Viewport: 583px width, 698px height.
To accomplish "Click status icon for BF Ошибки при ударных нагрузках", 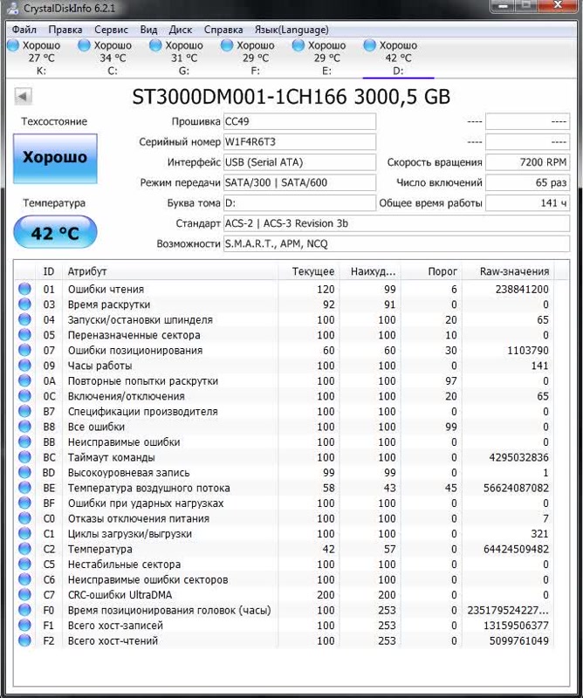I will coord(25,503).
